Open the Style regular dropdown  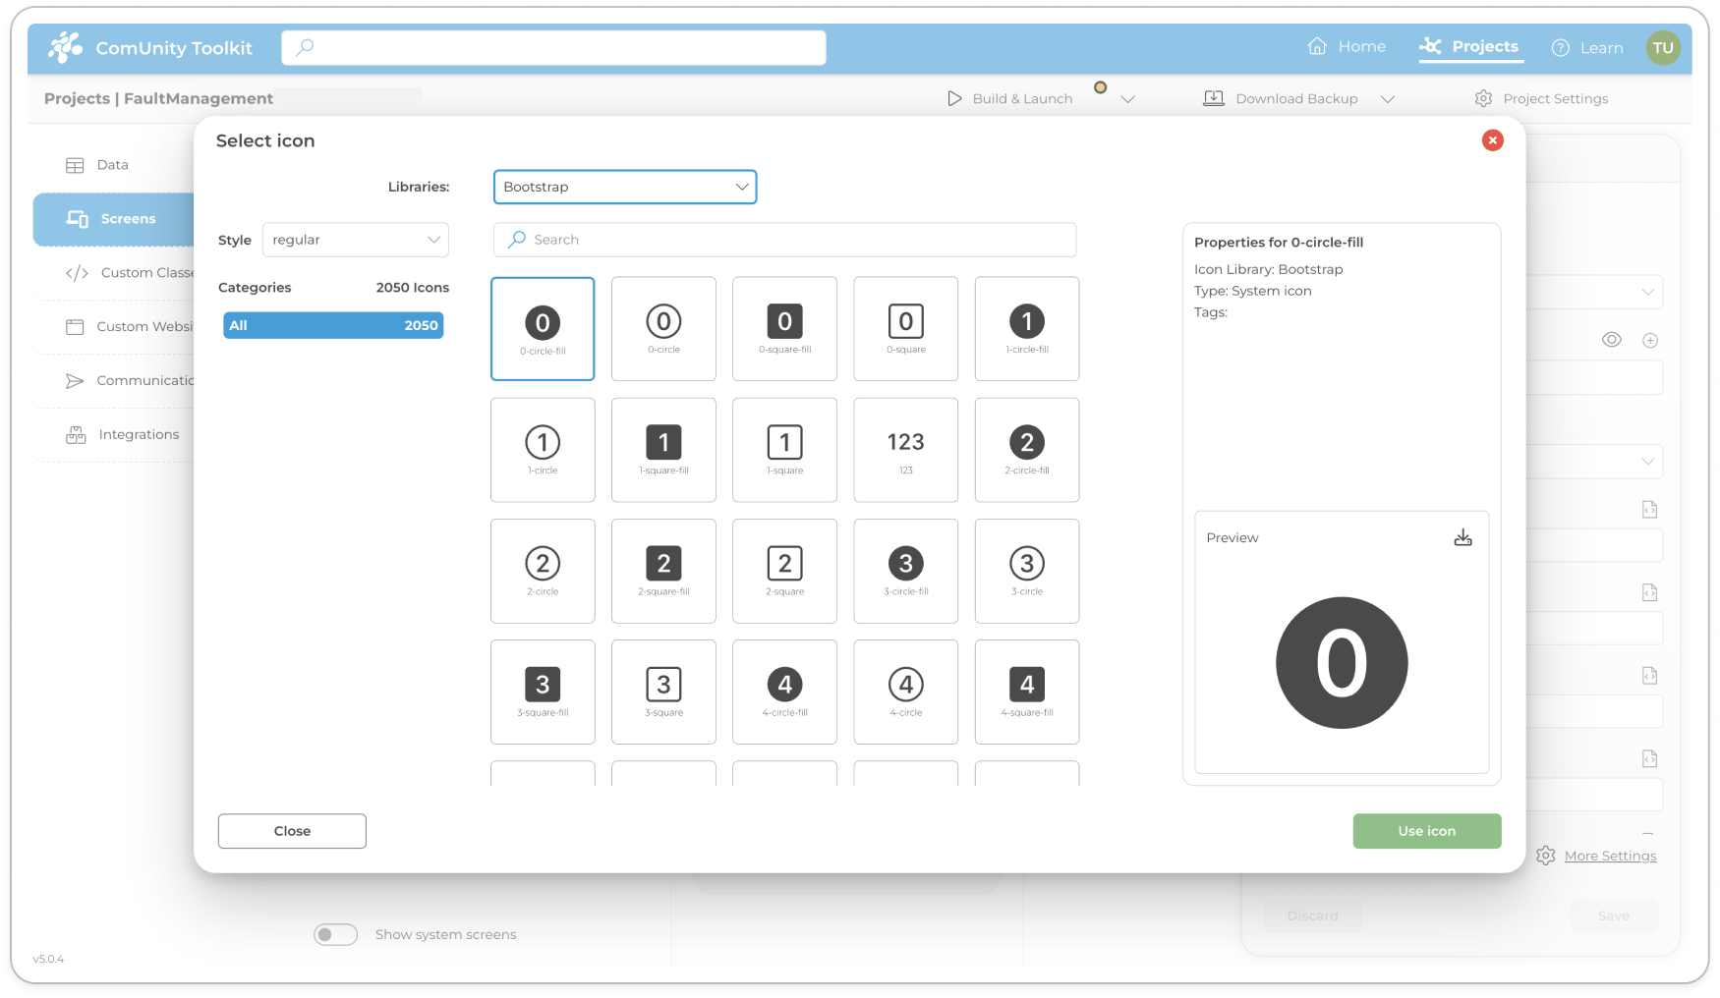355,240
